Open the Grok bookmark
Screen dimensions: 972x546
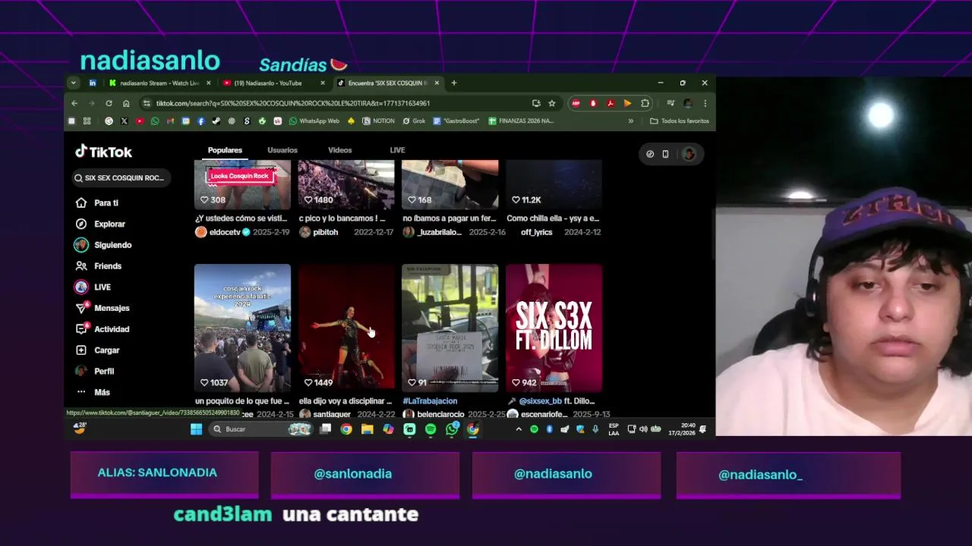click(x=414, y=121)
